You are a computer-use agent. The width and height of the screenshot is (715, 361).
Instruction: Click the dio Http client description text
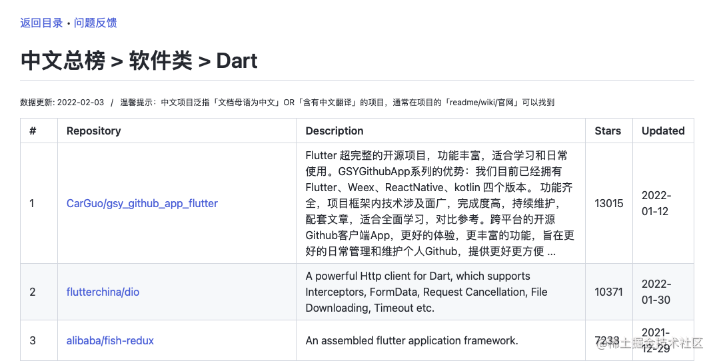click(x=426, y=292)
